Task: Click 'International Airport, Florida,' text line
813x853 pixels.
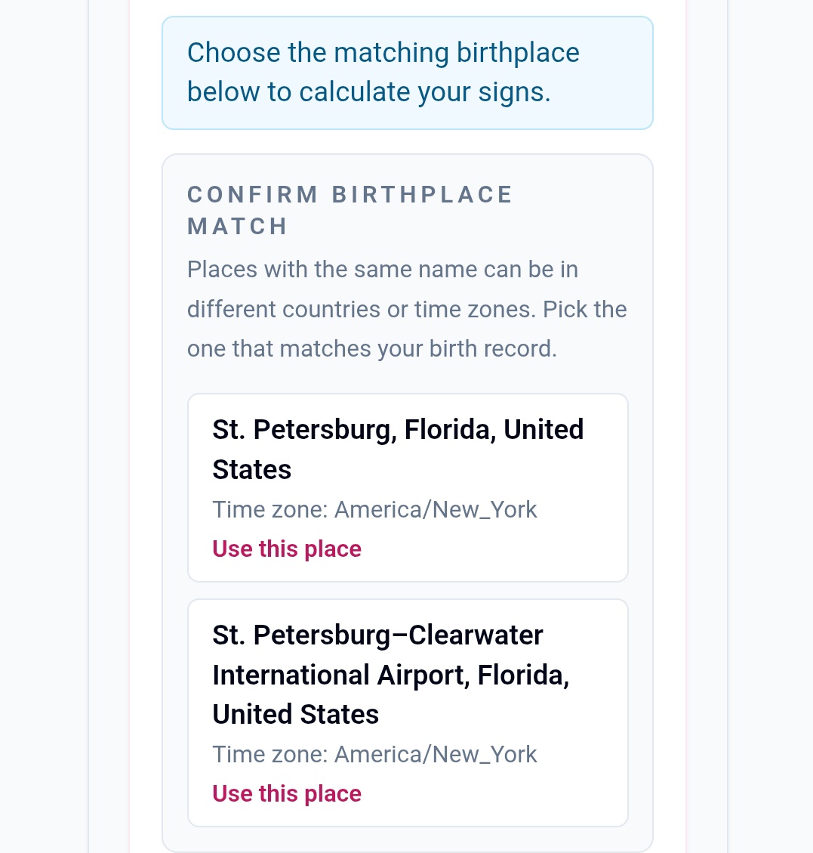Action: [391, 675]
